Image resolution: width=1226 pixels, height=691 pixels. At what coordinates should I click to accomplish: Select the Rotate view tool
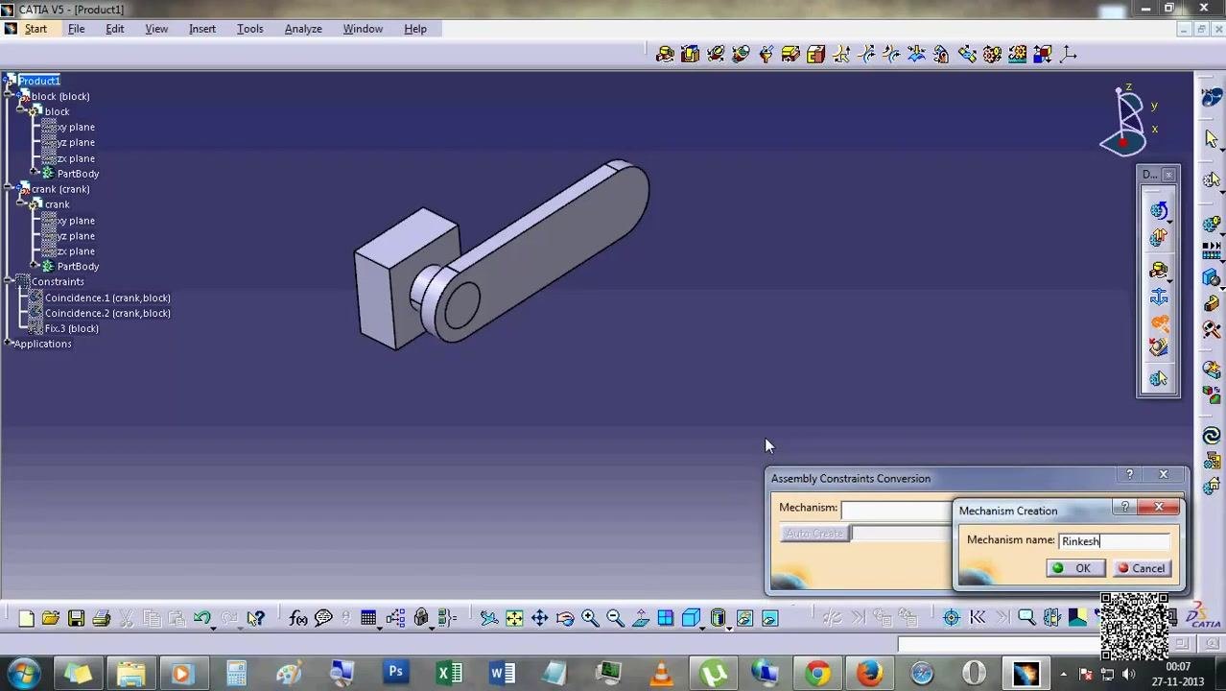click(564, 619)
